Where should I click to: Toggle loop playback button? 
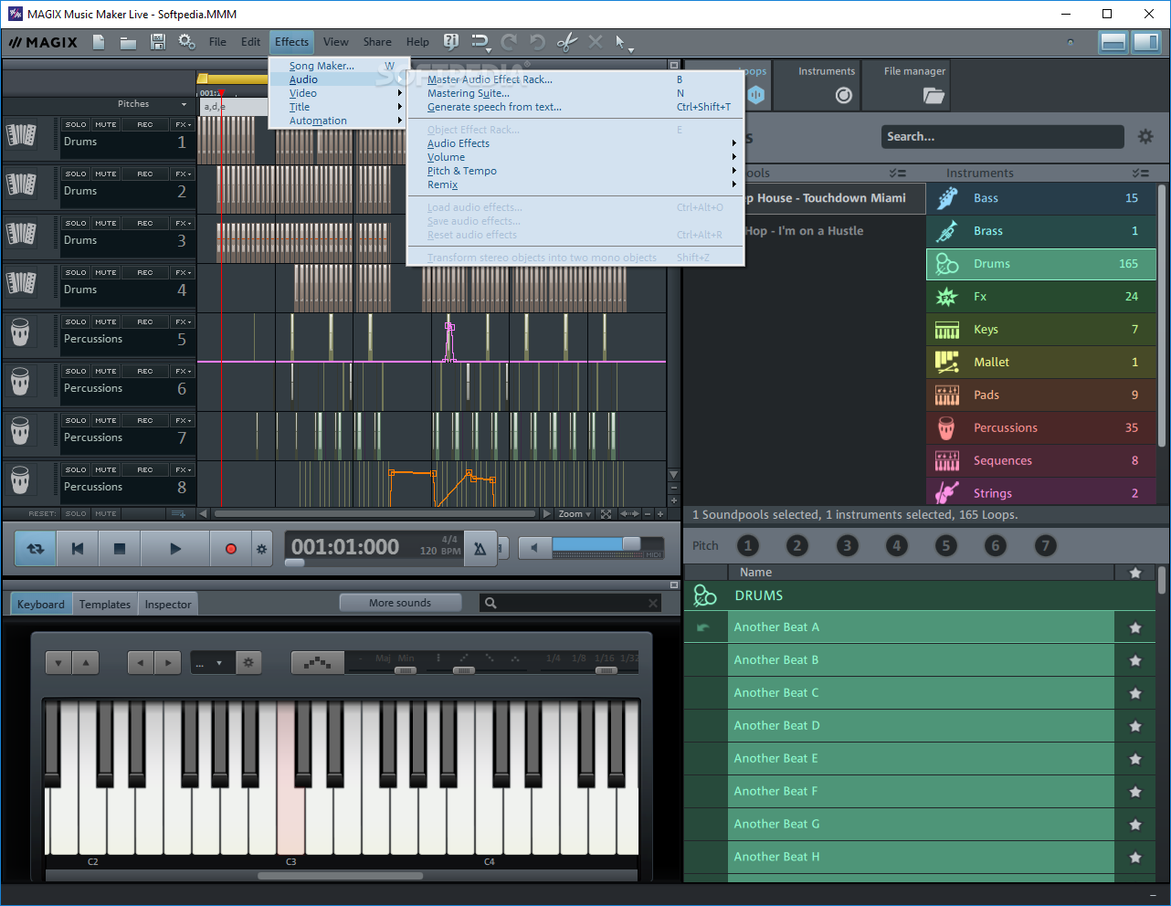(x=36, y=549)
